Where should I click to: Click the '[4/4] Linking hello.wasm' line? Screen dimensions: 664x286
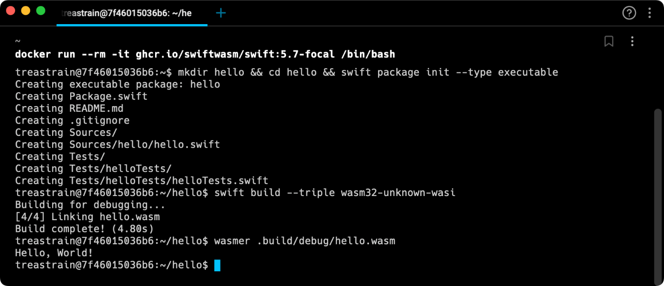click(x=87, y=217)
